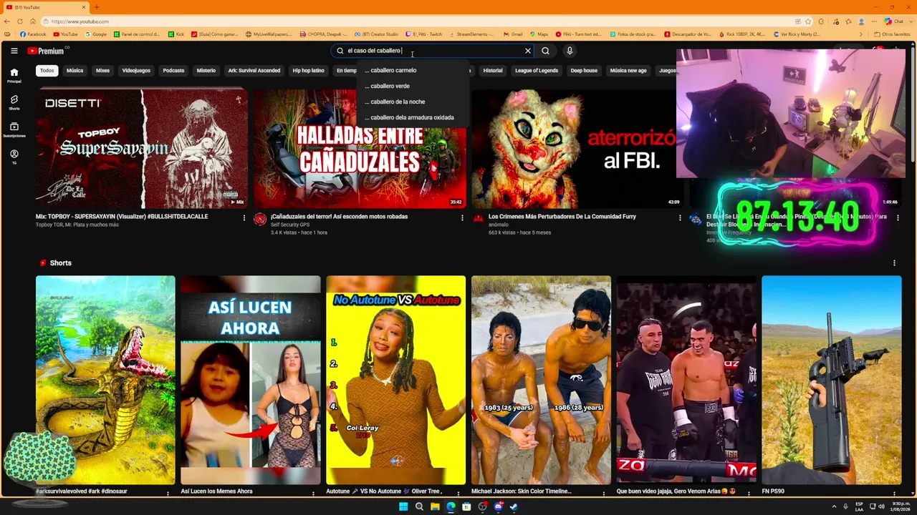Select the Videojuegos filter chip
The height and width of the screenshot is (515, 917).
click(x=136, y=71)
